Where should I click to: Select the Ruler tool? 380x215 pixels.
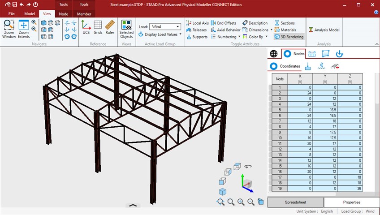click(x=110, y=27)
